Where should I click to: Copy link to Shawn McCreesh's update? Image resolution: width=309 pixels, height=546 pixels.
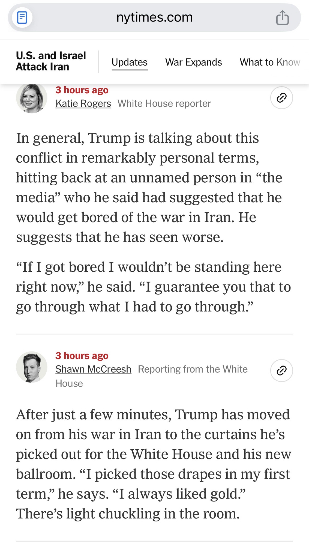coord(281,370)
